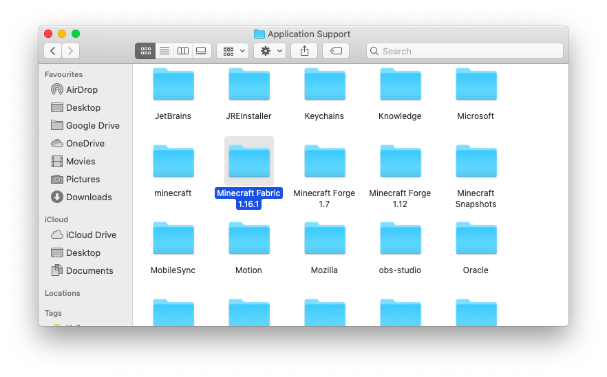Open iCloud Drive in the sidebar
607x377 pixels.
84,235
